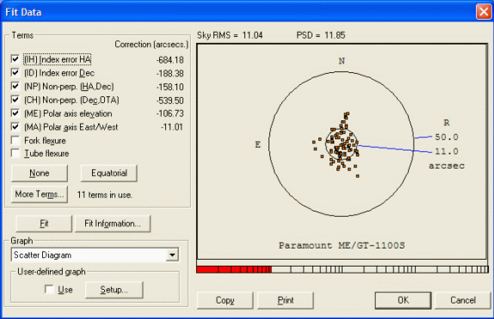Open Fit Information details
This screenshot has height=319, width=494.
pos(113,224)
